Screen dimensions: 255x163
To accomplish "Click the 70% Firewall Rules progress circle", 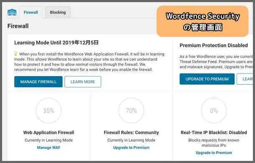I will click(x=131, y=111).
